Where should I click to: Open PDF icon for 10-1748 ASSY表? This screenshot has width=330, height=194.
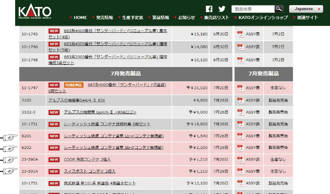(x=241, y=60)
